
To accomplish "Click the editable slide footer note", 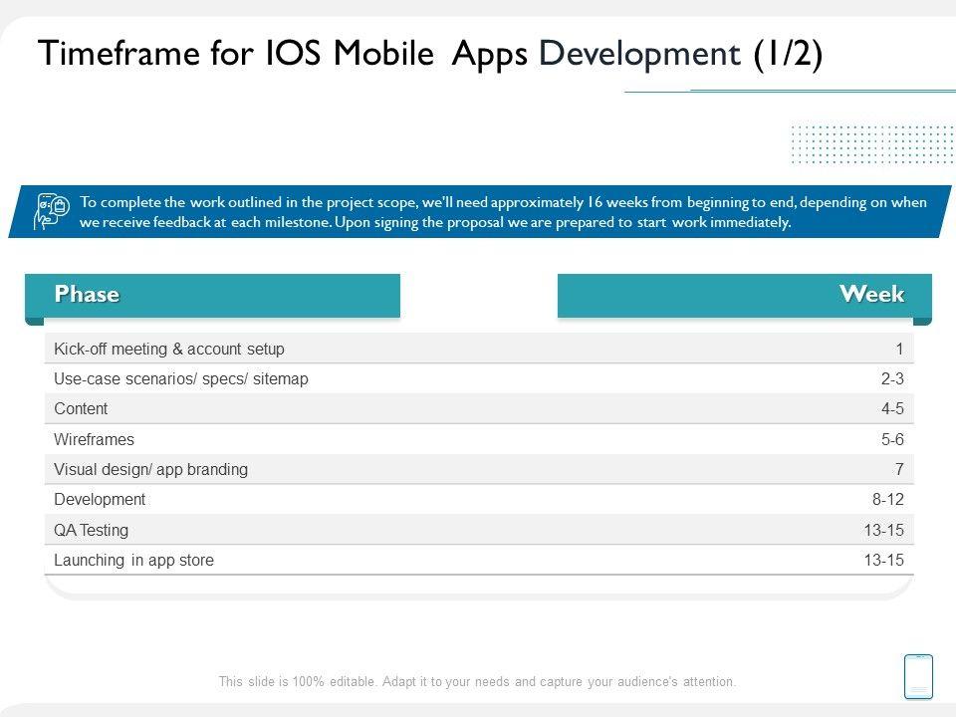I will pos(477,682).
